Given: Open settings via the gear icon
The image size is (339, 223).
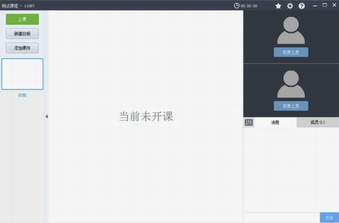Looking at the screenshot, I should click(290, 6).
